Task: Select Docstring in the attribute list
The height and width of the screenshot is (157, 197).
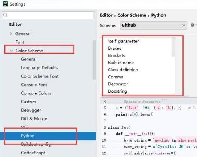Action: [x=117, y=91]
